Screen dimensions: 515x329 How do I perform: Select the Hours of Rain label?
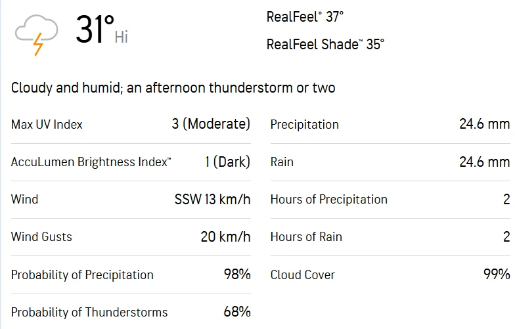pyautogui.click(x=306, y=236)
